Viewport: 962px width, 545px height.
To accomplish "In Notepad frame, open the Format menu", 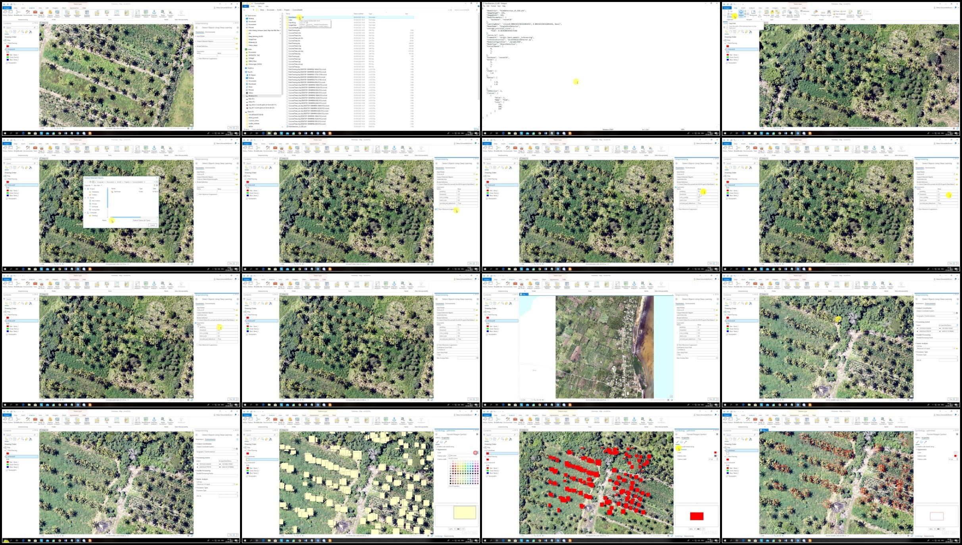I will coord(493,6).
